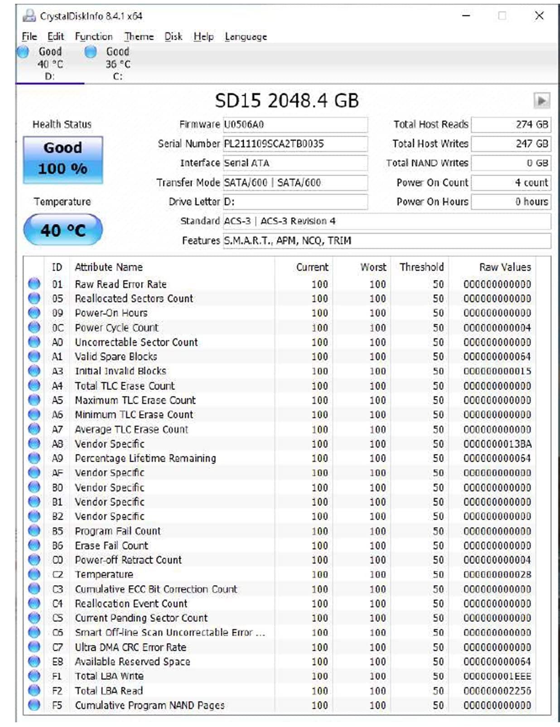Click status orb for Raw Read Error Rate

(x=34, y=284)
